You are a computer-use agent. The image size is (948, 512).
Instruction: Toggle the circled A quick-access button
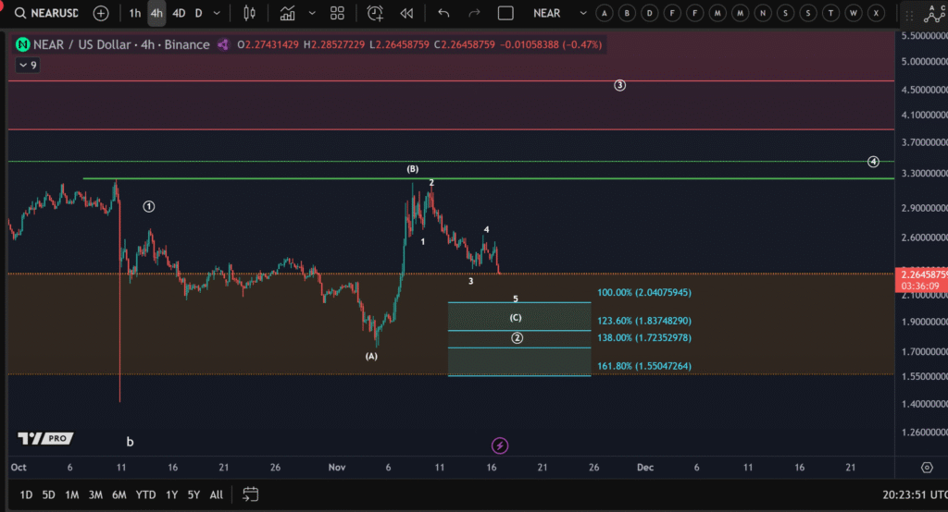(x=605, y=14)
